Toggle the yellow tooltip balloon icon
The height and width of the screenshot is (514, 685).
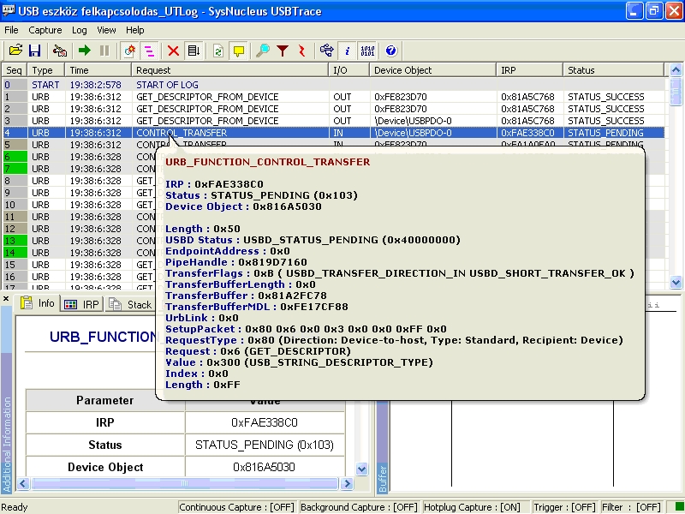coord(239,51)
